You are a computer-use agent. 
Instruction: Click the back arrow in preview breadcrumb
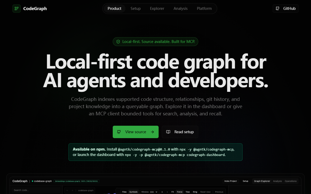pos(68,190)
